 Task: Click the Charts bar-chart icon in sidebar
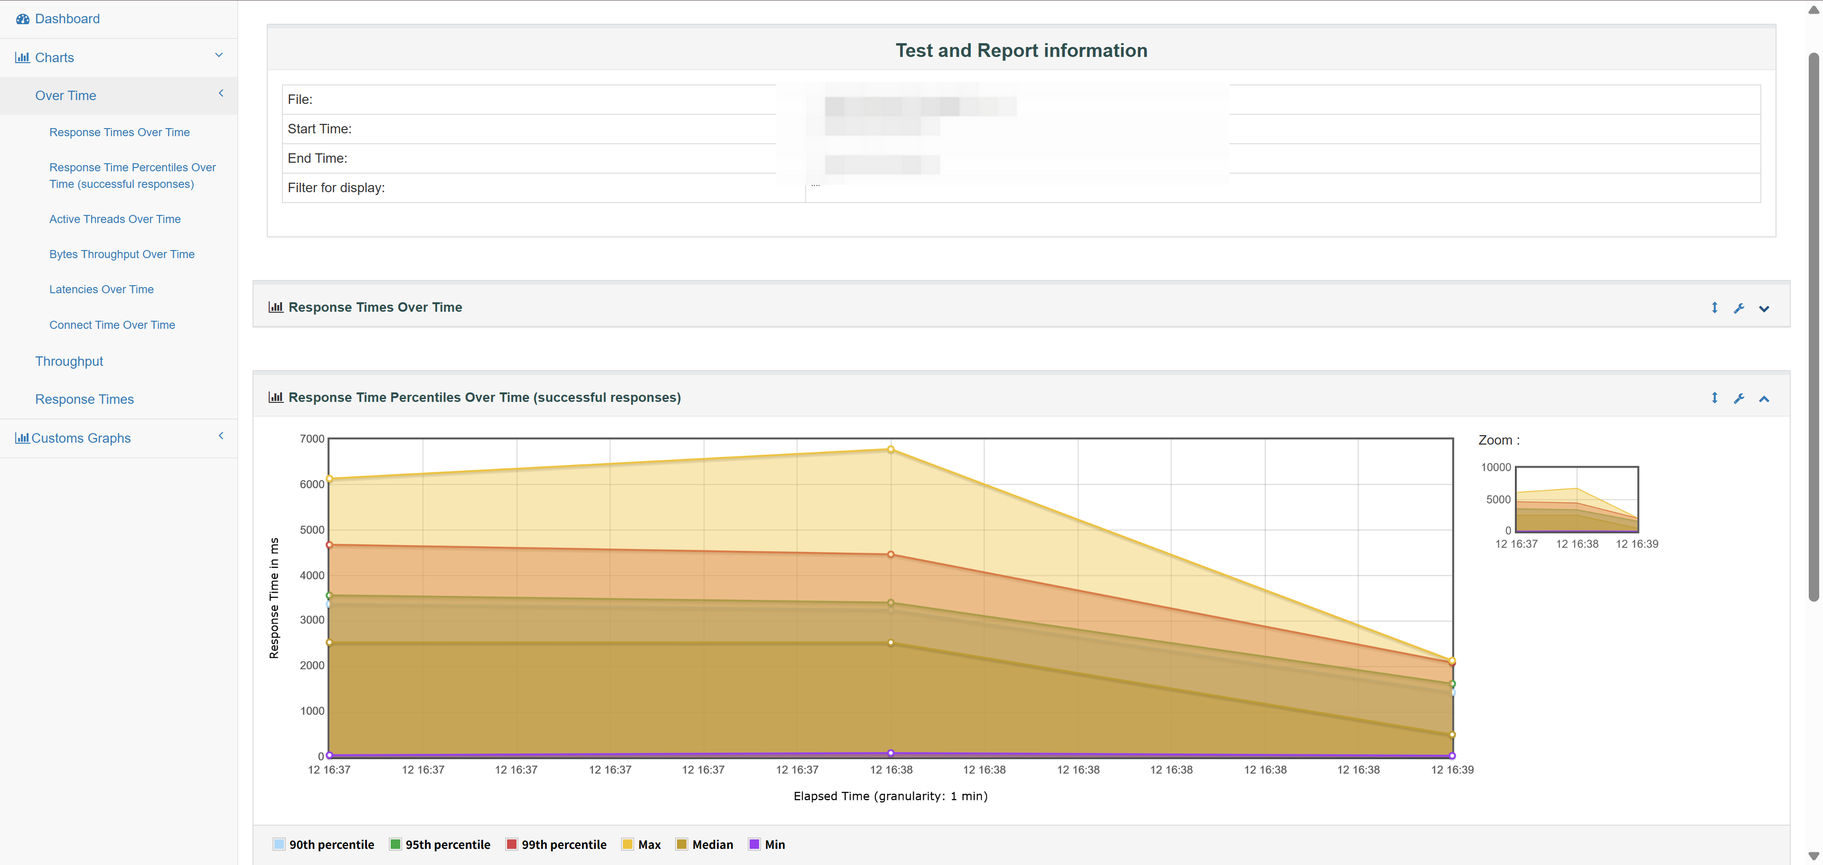point(23,57)
